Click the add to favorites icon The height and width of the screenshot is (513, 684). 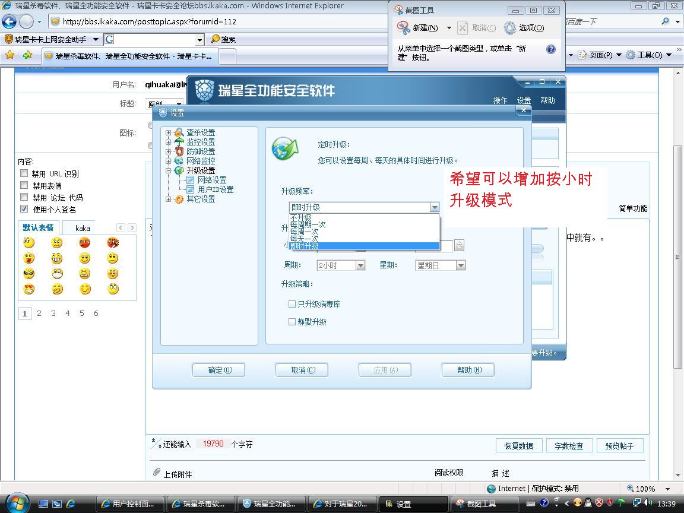27,55
